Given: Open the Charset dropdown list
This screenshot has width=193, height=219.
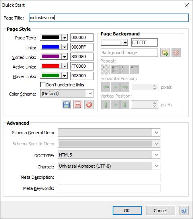Looking at the screenshot, I should point(109,166).
